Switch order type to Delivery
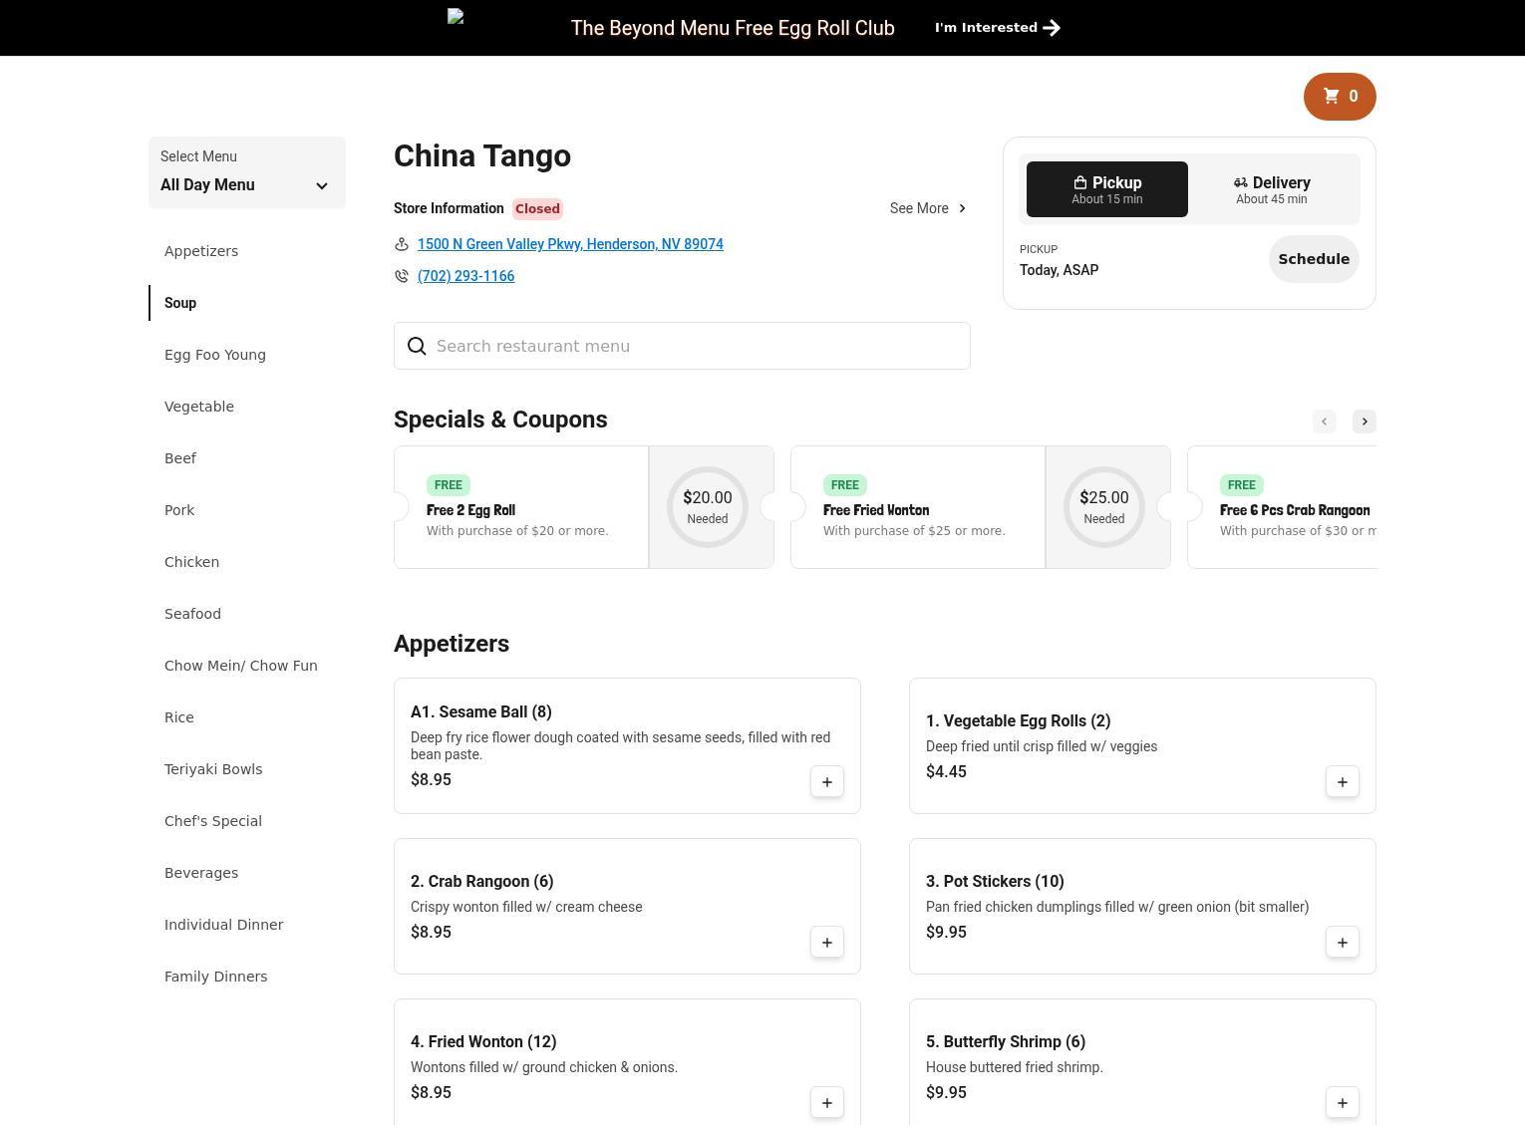The image size is (1525, 1125). pyautogui.click(x=1271, y=189)
